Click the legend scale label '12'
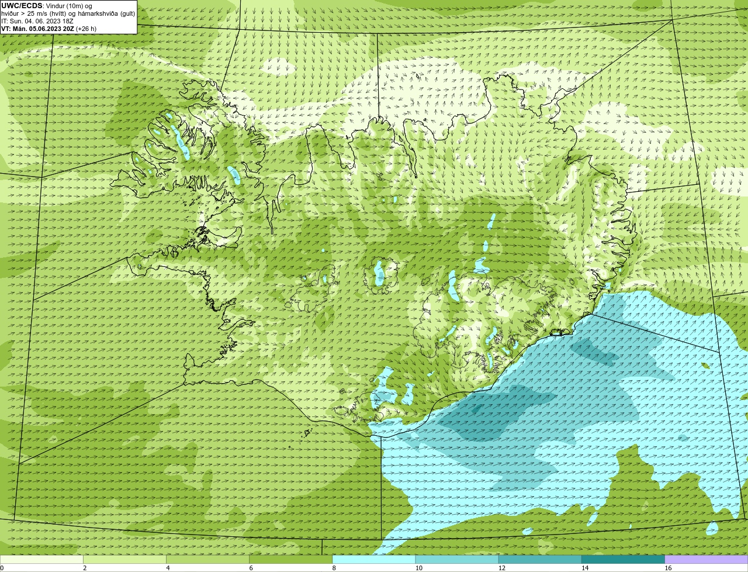Image resolution: width=748 pixels, height=572 pixels. 501,568
